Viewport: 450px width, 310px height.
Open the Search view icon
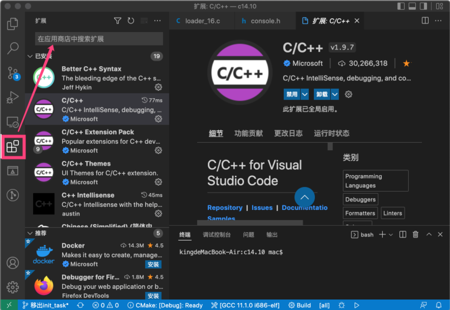pos(12,48)
